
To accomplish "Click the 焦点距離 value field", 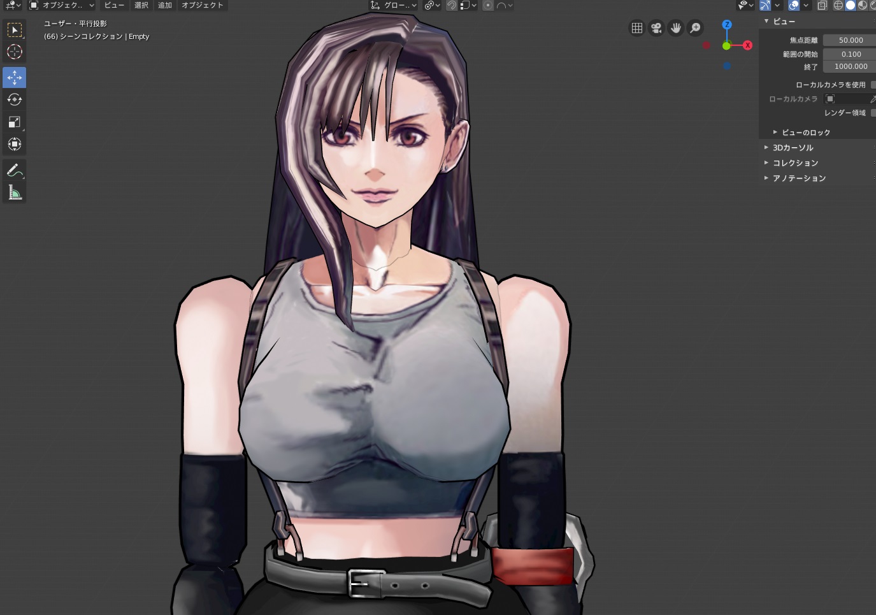I will coord(849,40).
